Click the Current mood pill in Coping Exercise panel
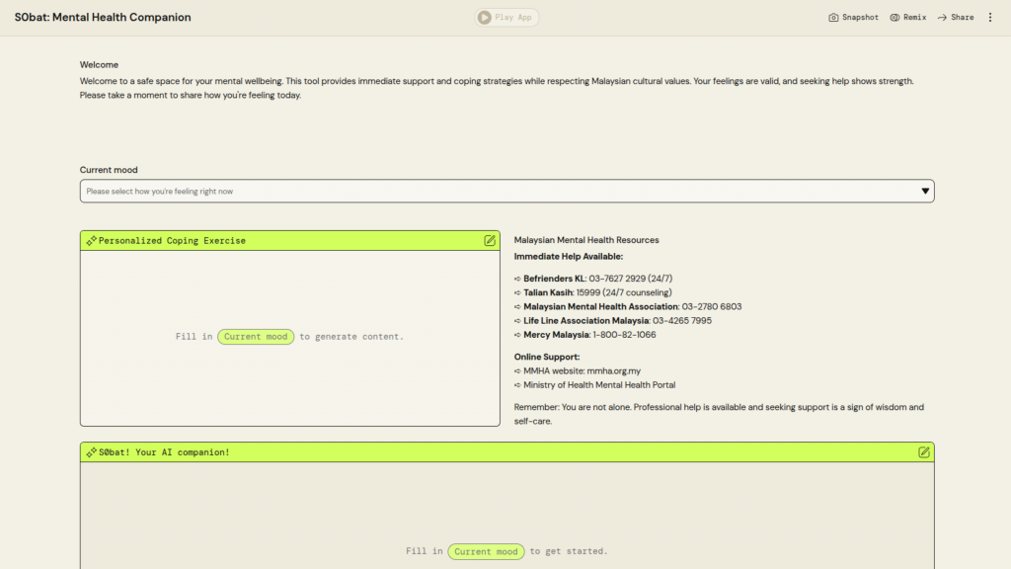 tap(256, 337)
